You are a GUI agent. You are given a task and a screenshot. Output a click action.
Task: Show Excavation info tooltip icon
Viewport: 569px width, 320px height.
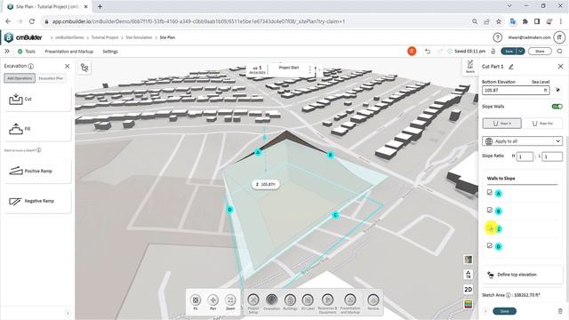31,66
